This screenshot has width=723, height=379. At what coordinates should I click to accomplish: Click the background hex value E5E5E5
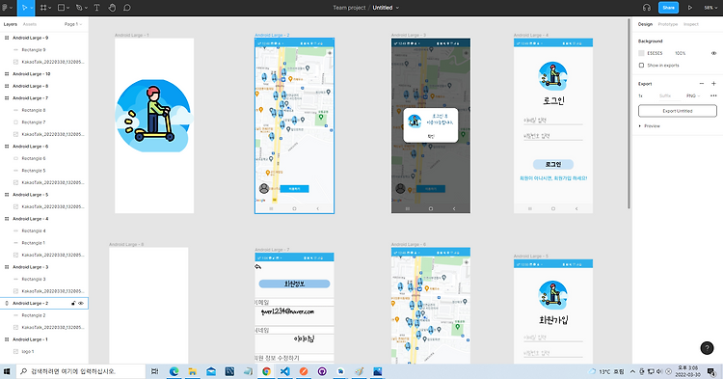click(x=655, y=53)
